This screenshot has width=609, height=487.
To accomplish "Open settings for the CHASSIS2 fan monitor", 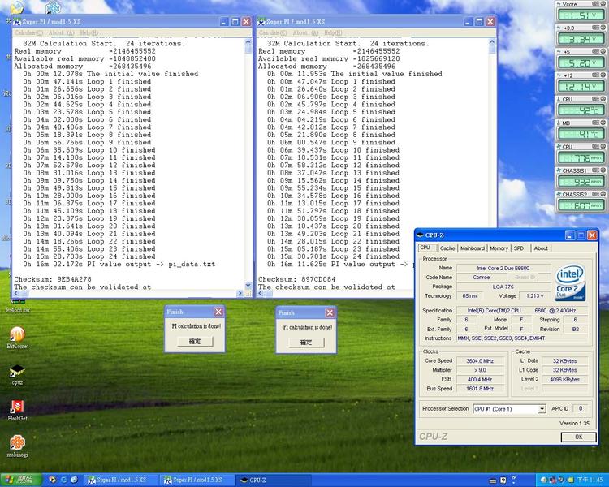I will pyautogui.click(x=596, y=194).
